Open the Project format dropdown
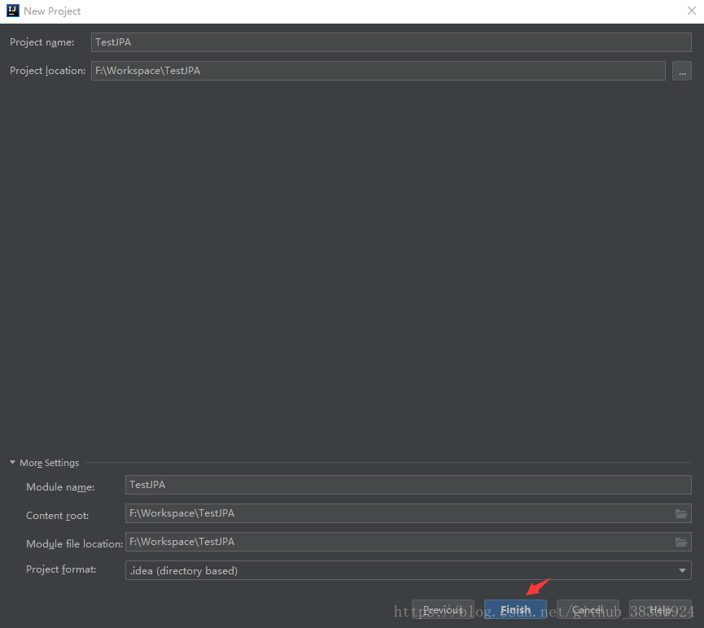Viewport: 704px width, 628px height. click(408, 570)
